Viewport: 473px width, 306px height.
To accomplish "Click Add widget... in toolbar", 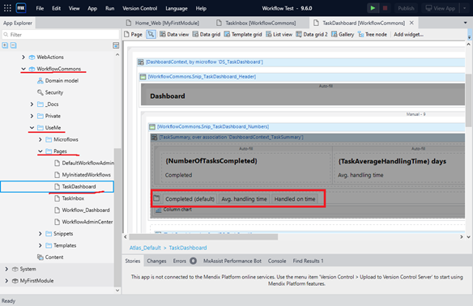I will click(408, 34).
